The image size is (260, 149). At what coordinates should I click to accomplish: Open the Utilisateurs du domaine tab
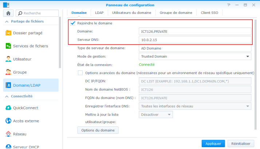click(132, 13)
